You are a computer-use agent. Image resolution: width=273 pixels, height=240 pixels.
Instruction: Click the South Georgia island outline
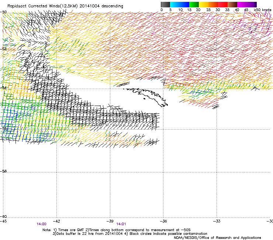(146, 97)
